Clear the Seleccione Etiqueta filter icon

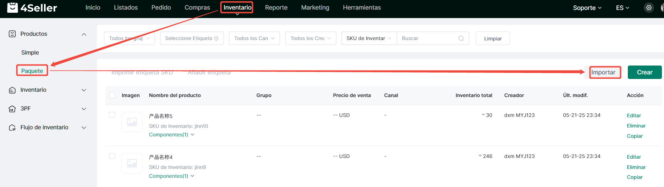point(216,38)
